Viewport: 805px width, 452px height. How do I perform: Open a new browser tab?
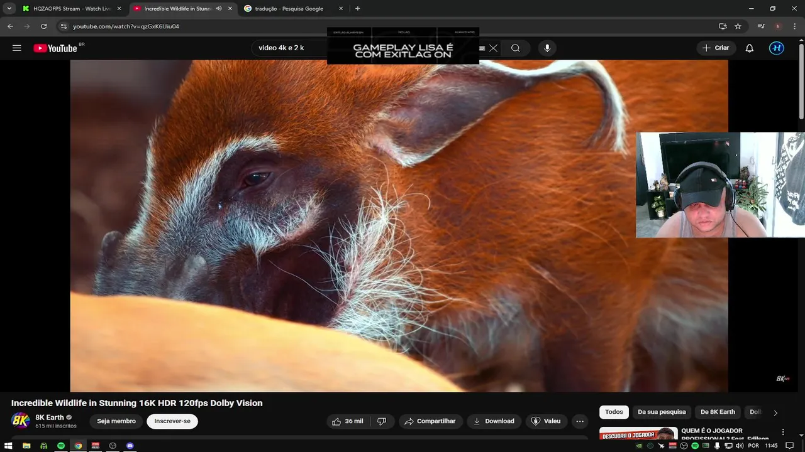357,9
